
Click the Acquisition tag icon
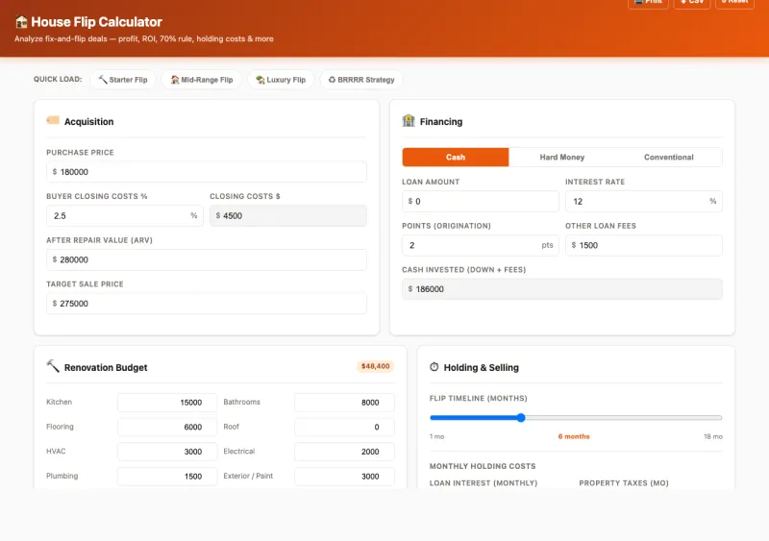(53, 121)
